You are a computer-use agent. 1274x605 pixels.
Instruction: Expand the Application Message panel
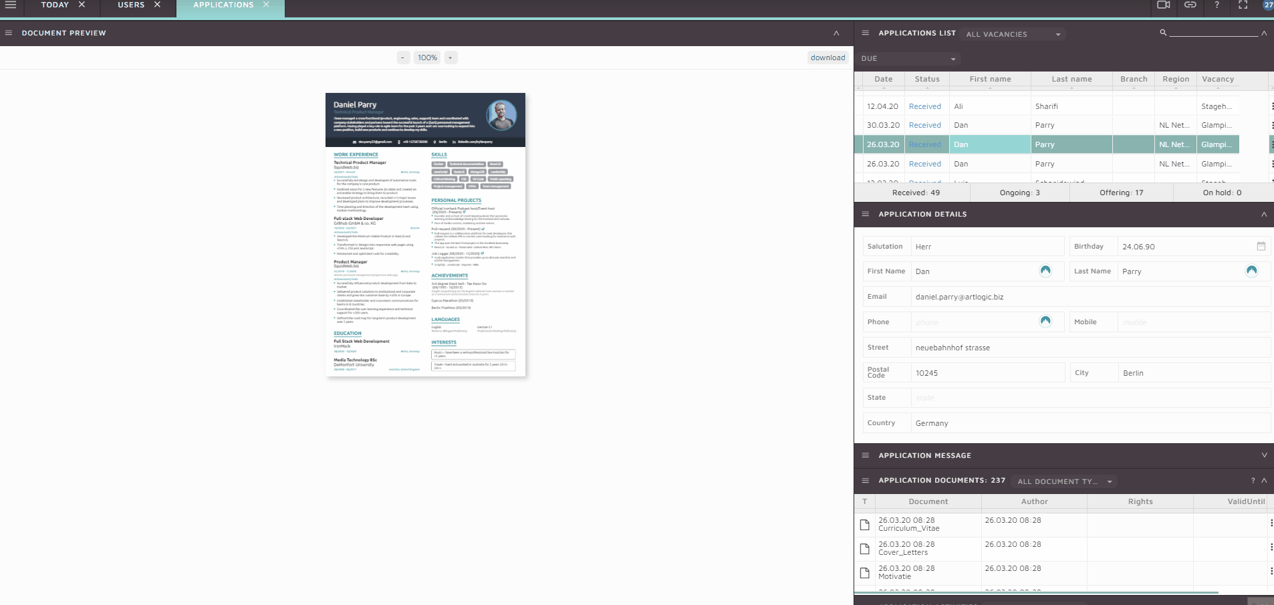click(x=1264, y=455)
